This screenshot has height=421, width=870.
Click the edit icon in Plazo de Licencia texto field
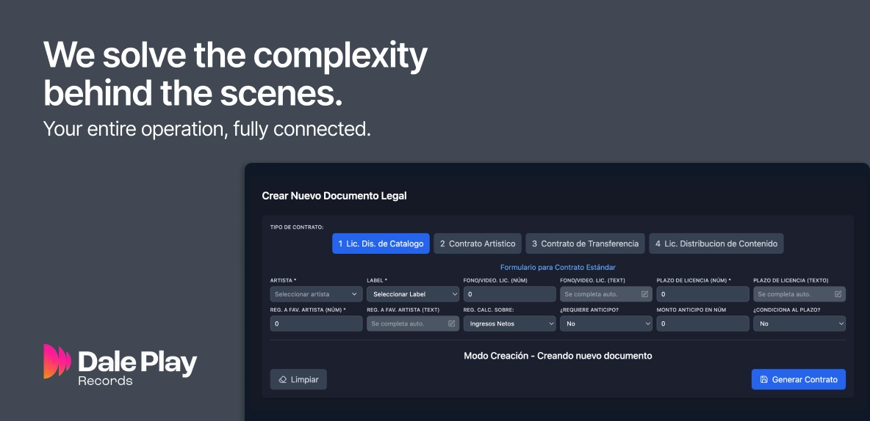838,294
